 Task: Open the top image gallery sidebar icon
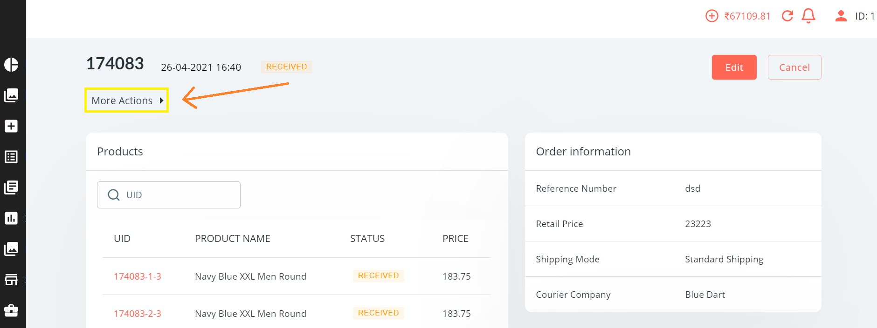point(11,95)
